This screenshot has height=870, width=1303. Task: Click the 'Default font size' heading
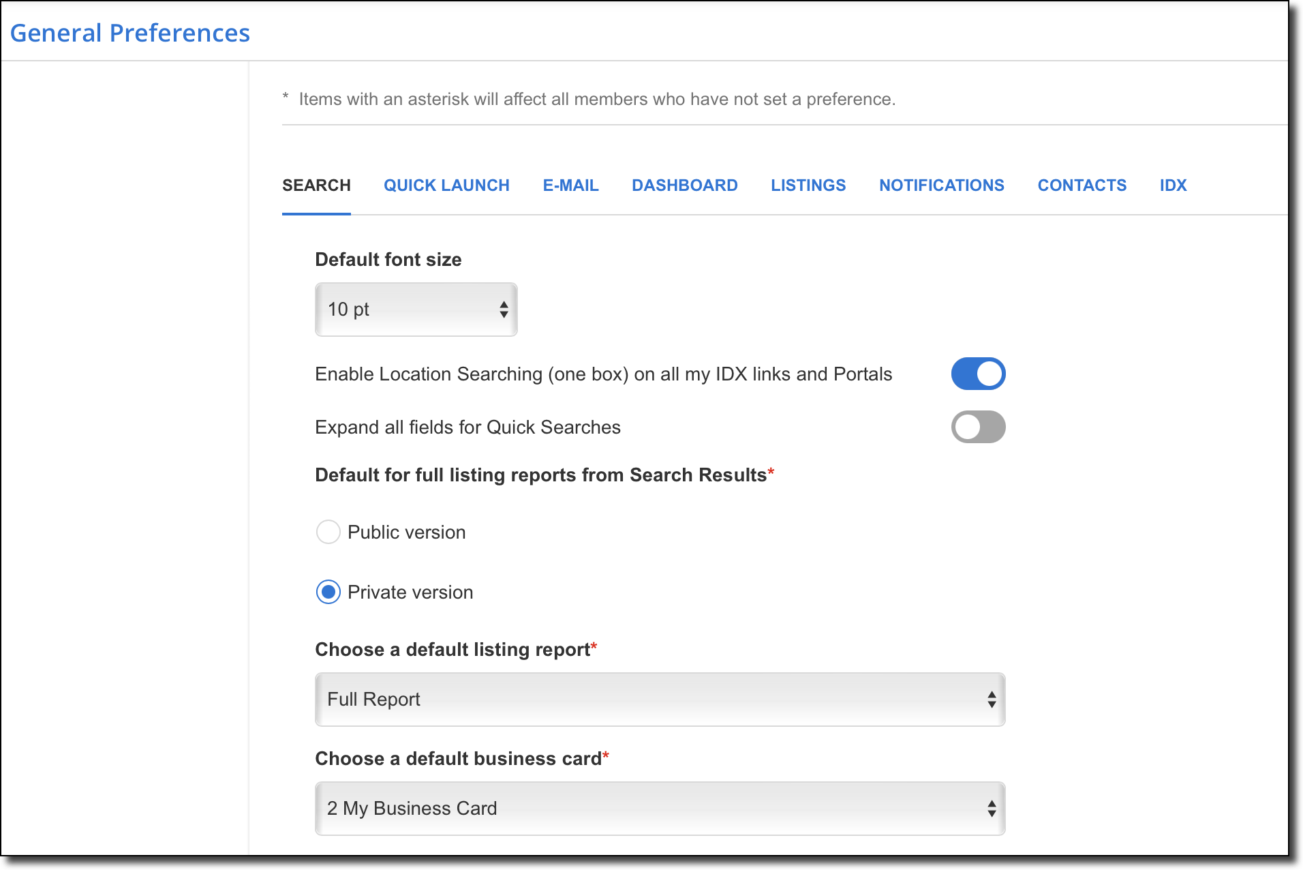pyautogui.click(x=388, y=260)
